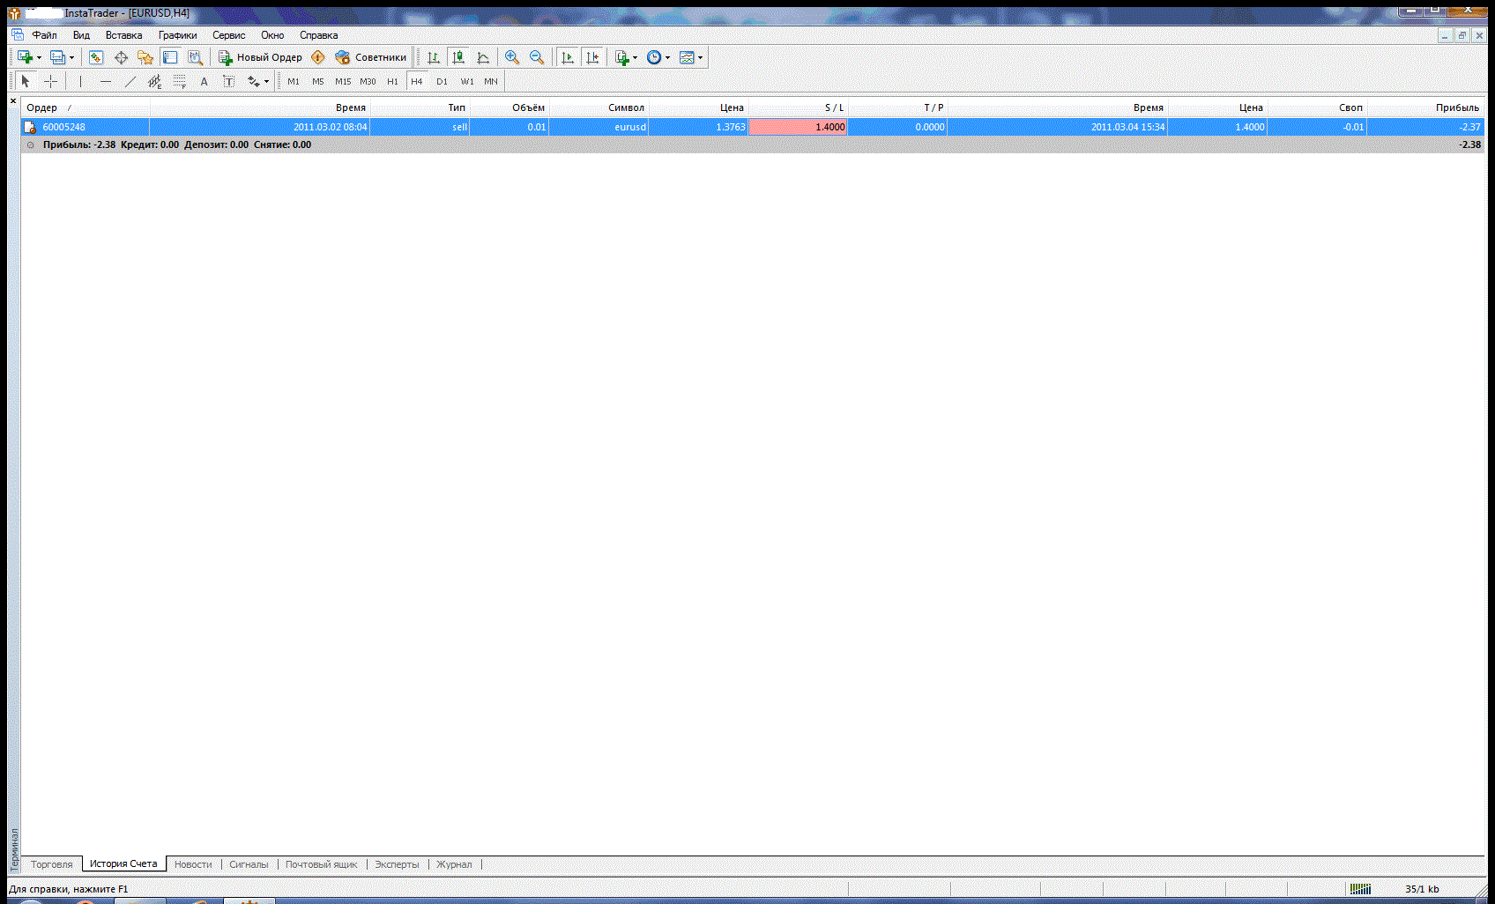Set timeframe to W1

click(467, 81)
